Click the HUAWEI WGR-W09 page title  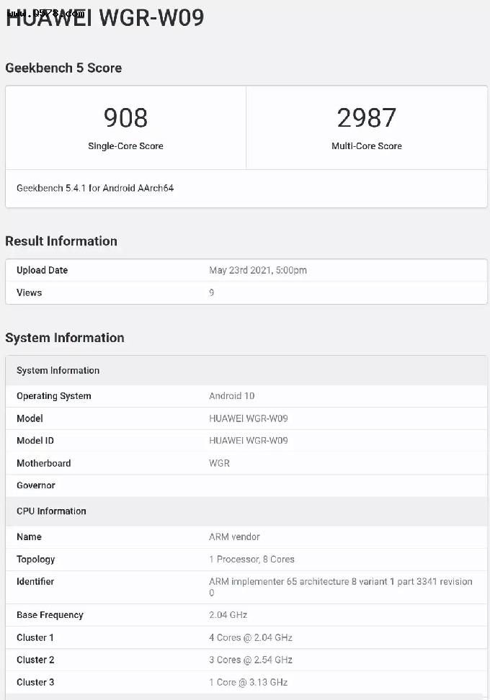click(x=105, y=18)
